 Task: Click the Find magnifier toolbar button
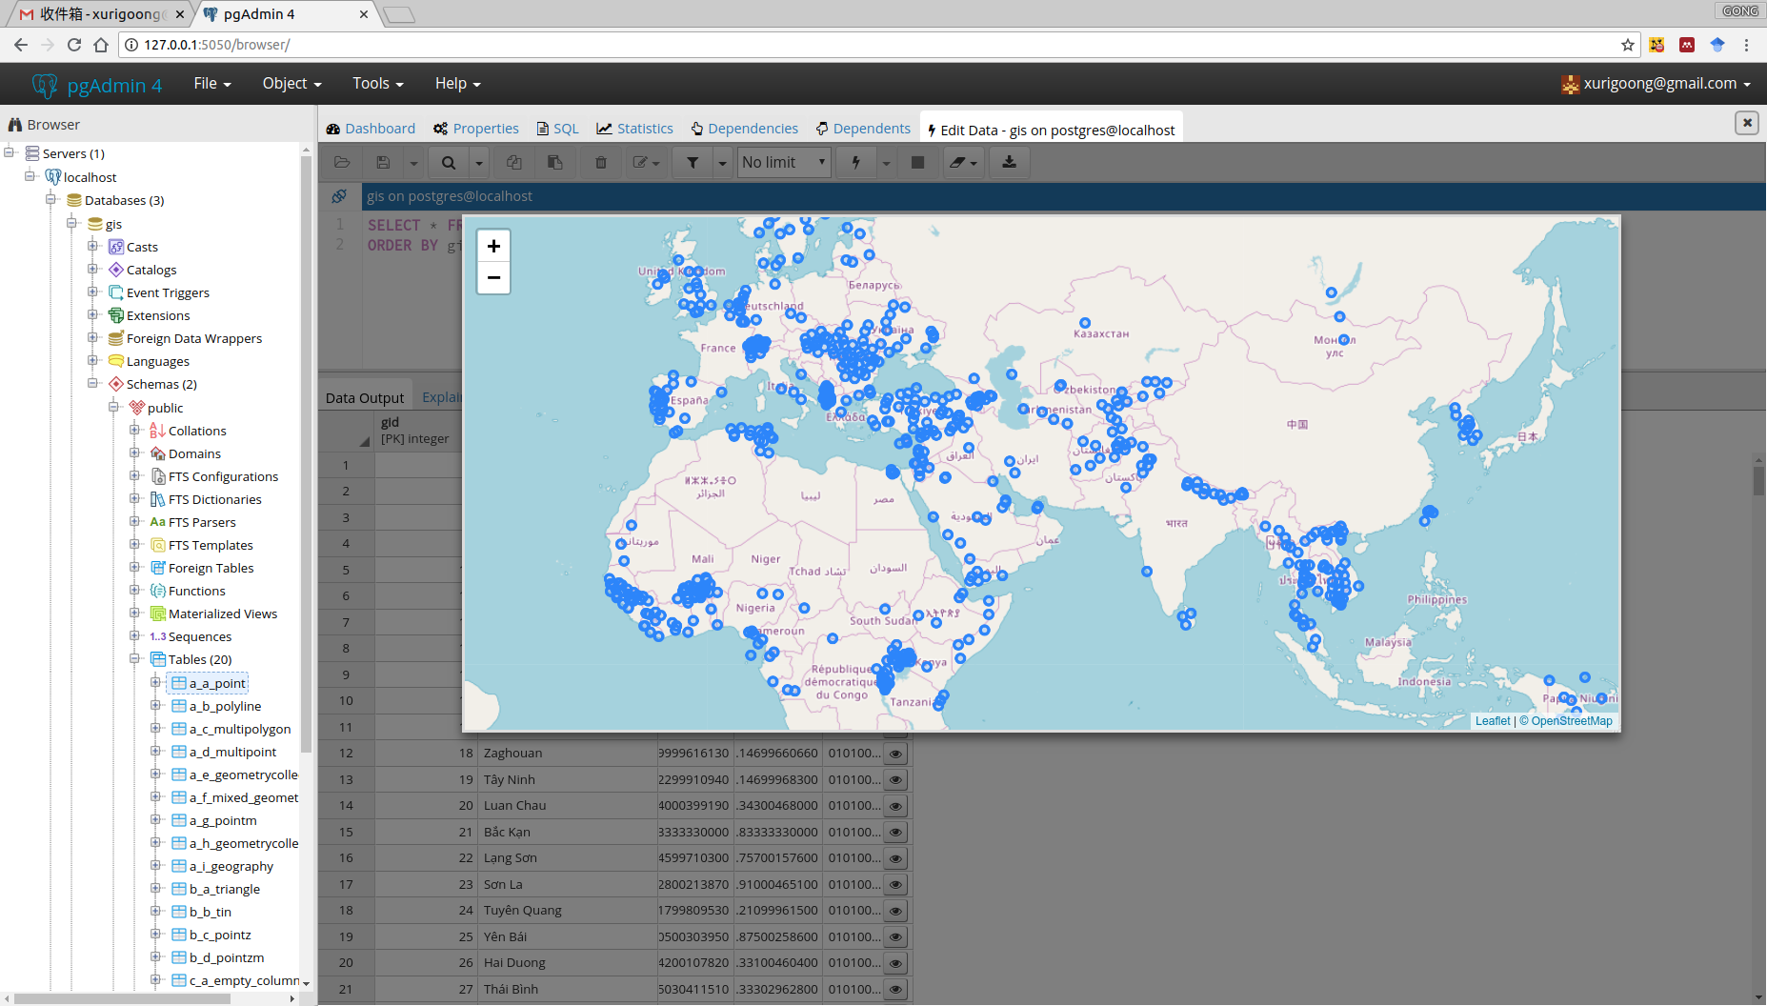click(449, 163)
